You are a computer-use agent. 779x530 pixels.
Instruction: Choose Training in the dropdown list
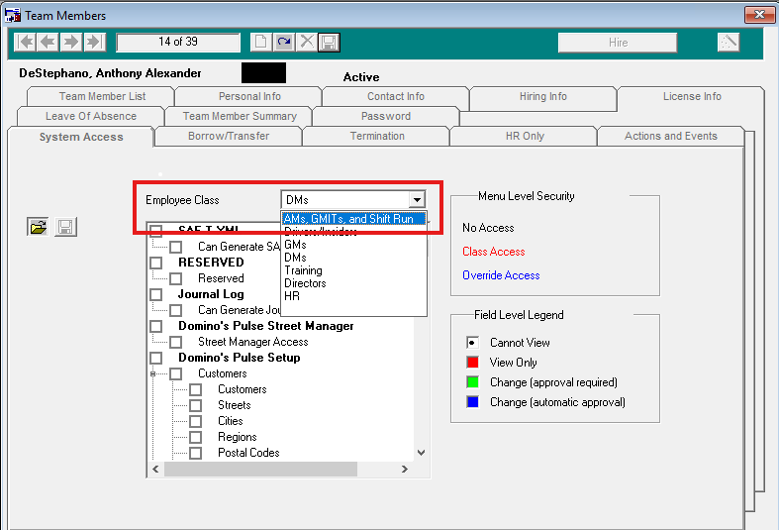(303, 270)
